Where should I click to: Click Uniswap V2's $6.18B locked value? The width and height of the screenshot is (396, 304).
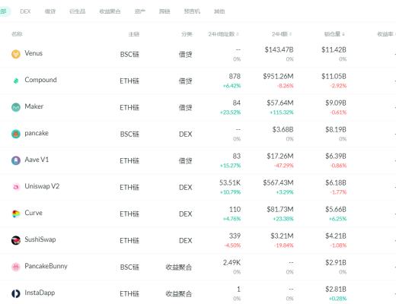point(336,182)
